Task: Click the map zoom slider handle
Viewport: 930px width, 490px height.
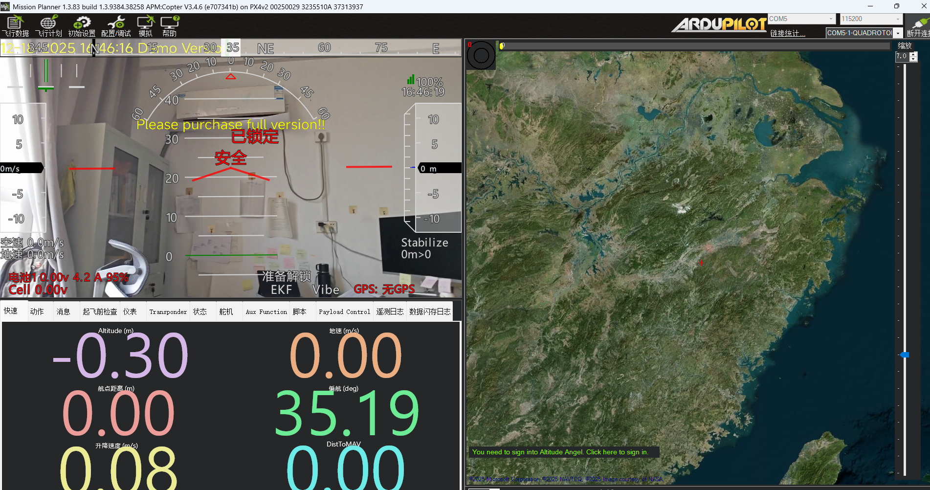Action: pos(905,355)
